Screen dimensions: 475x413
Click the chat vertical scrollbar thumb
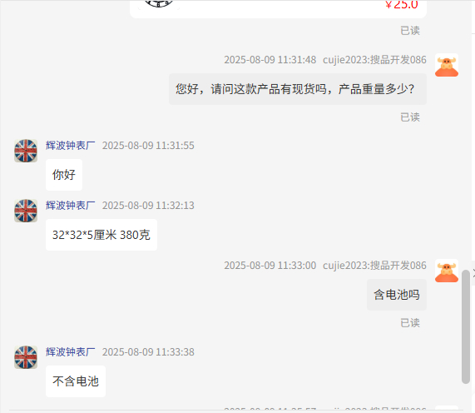click(466, 327)
